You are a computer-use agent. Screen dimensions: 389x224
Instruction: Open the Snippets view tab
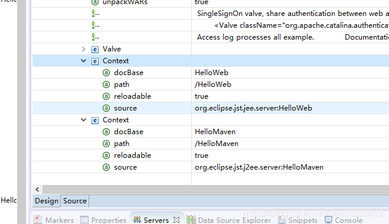[x=298, y=220]
